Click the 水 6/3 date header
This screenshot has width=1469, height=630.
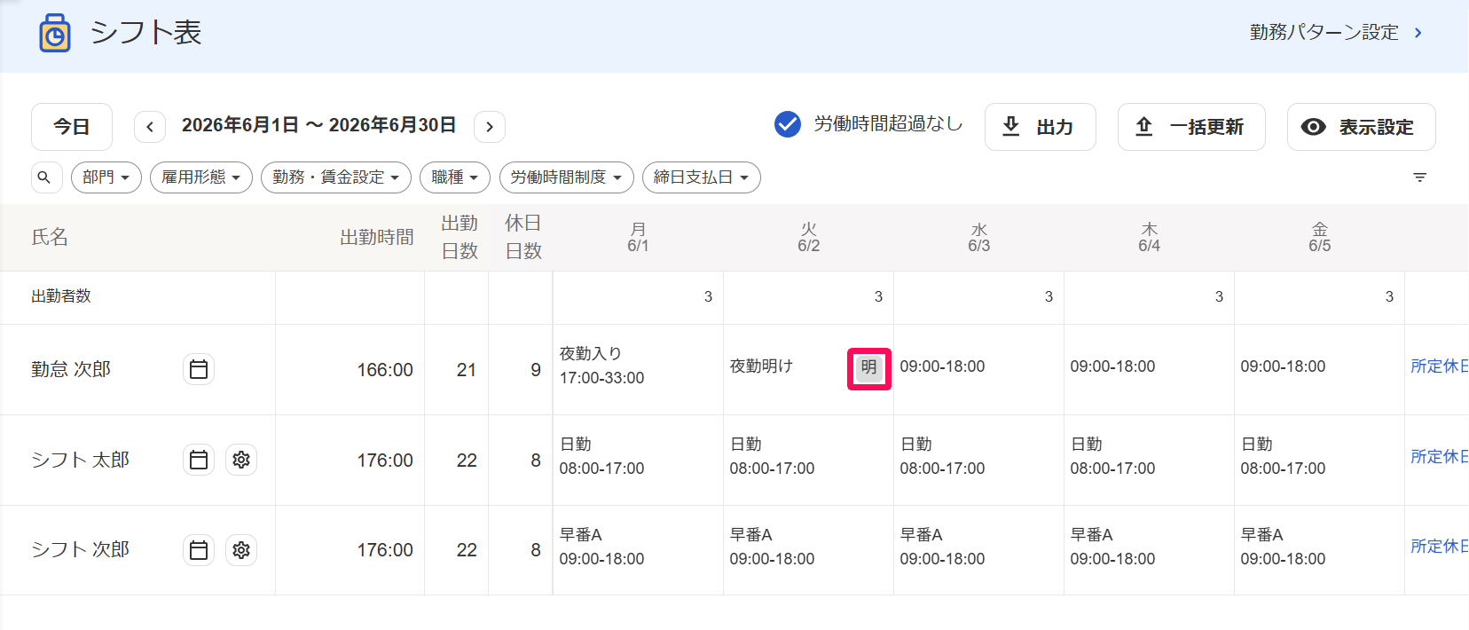point(978,237)
